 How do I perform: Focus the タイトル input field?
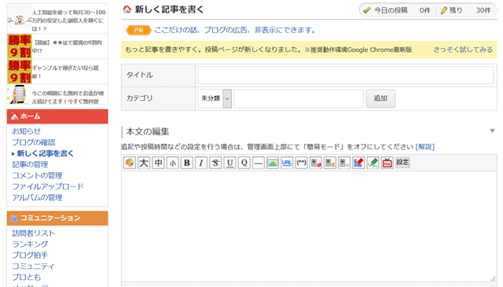pos(346,75)
